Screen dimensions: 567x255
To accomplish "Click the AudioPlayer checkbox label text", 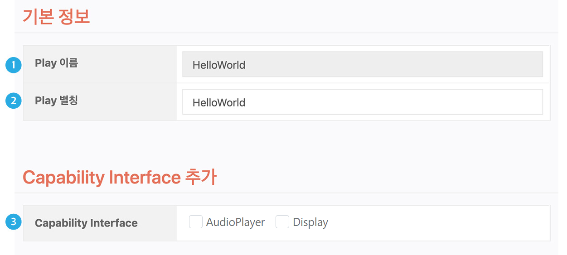I will 235,222.
